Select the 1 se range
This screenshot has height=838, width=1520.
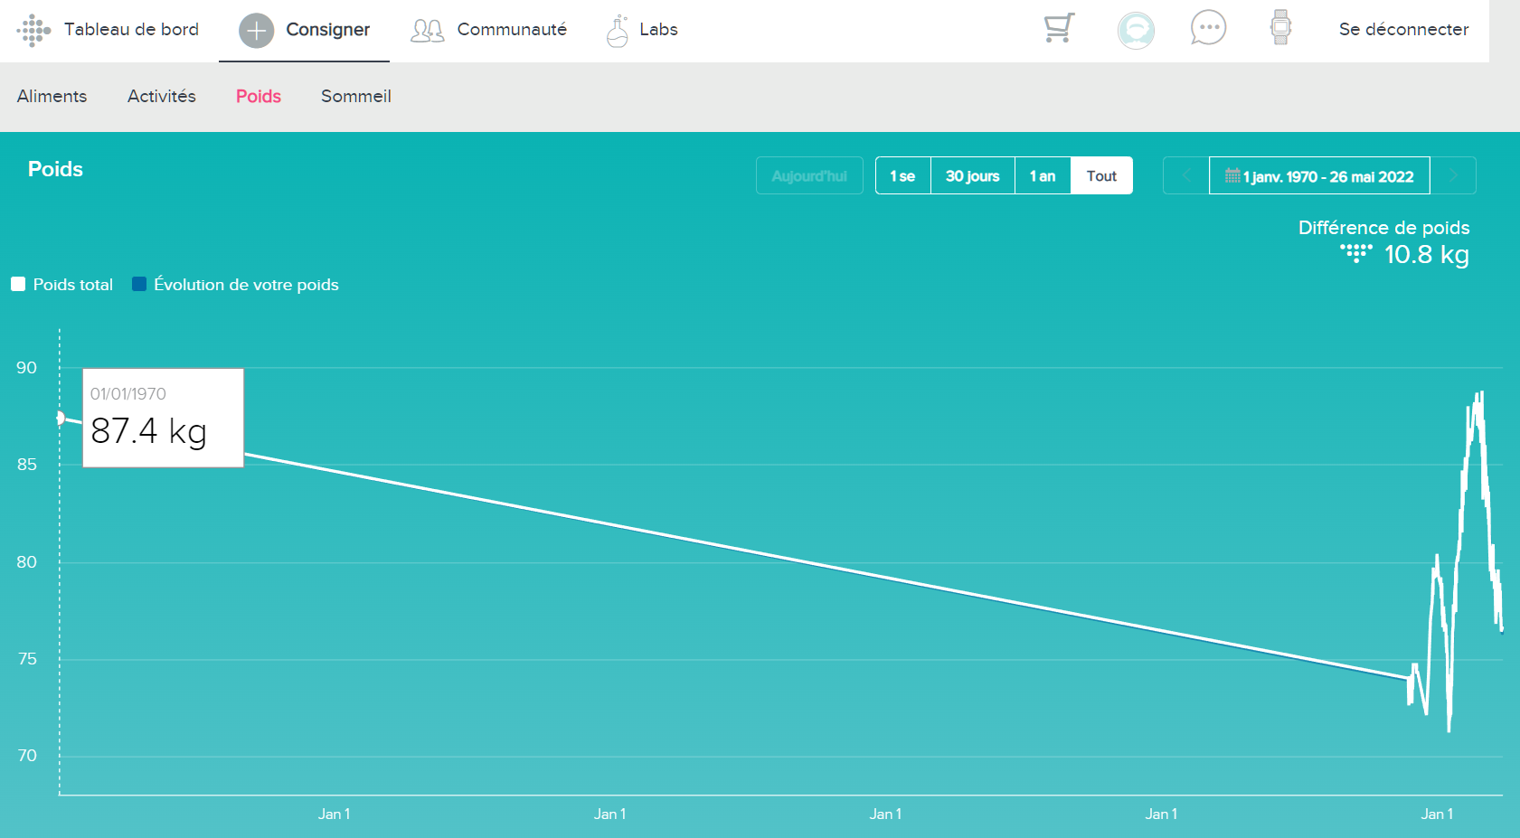pos(902,175)
